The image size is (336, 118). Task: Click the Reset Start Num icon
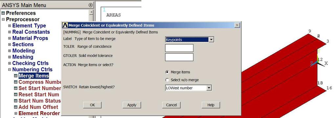pyautogui.click(x=16, y=95)
